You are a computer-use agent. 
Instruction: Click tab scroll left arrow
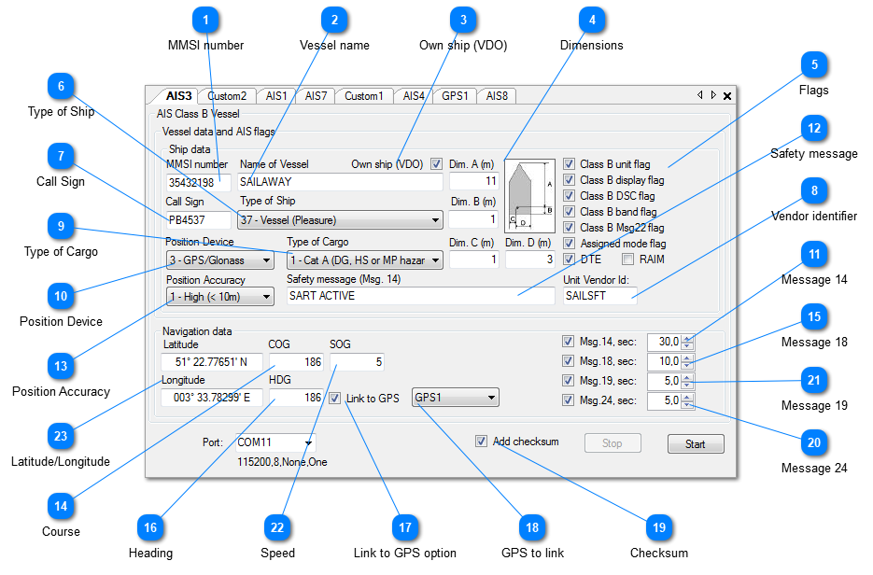700,95
